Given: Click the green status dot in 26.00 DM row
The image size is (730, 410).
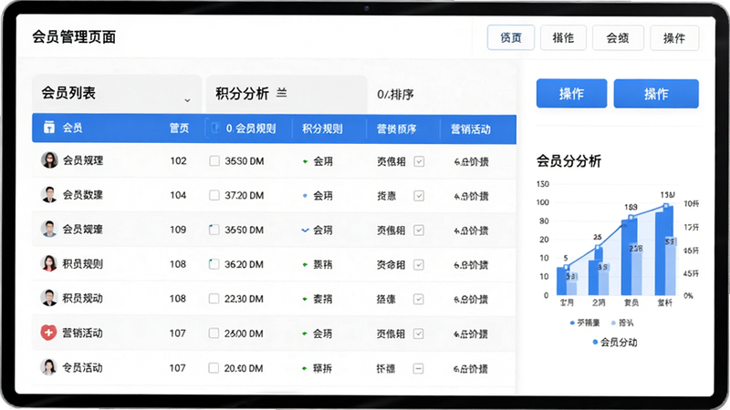Looking at the screenshot, I should click(305, 333).
